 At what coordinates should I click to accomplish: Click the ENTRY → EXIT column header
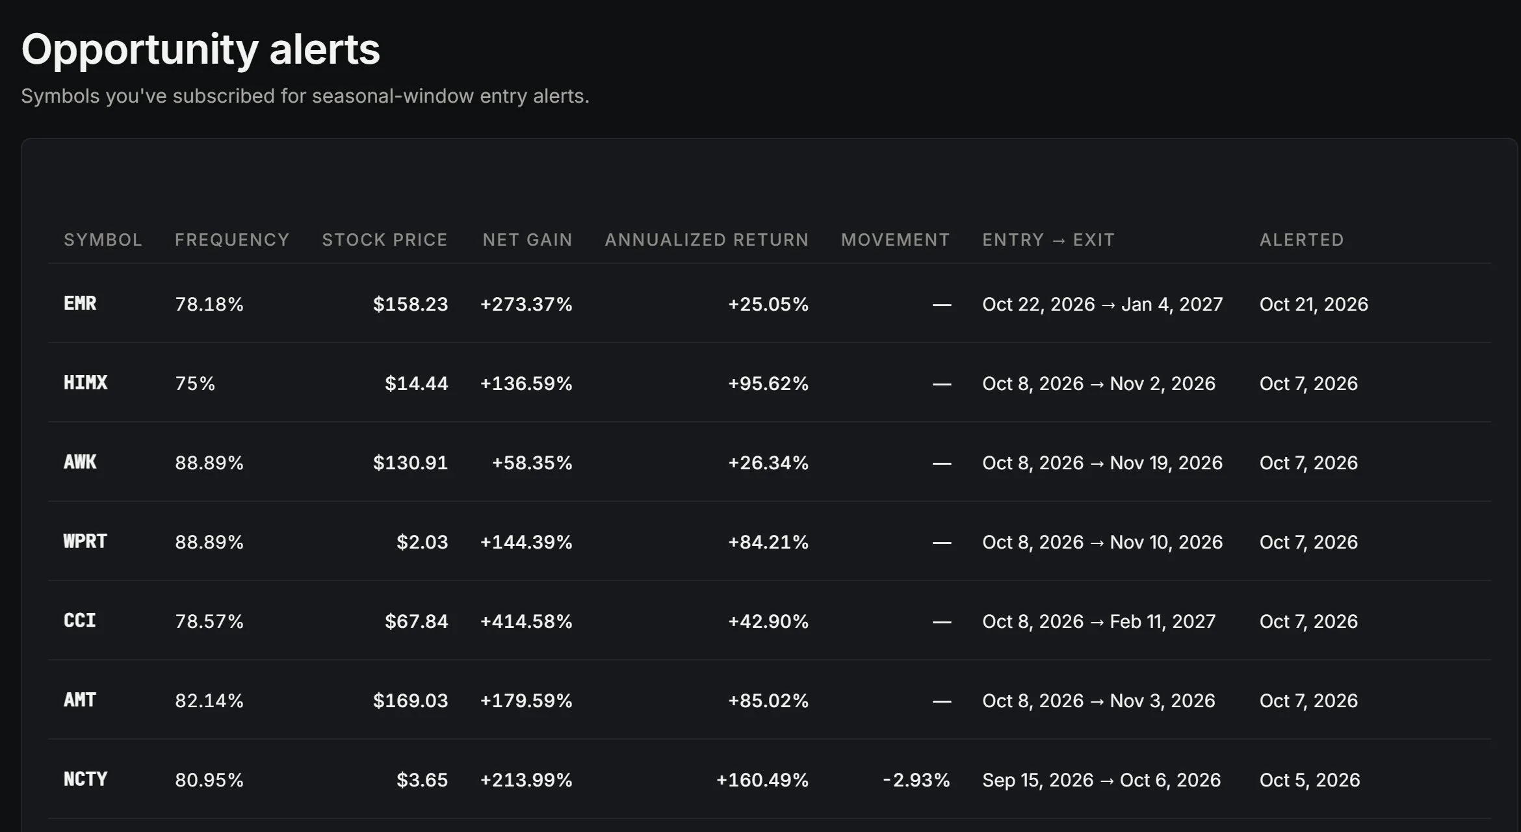[x=1048, y=240]
